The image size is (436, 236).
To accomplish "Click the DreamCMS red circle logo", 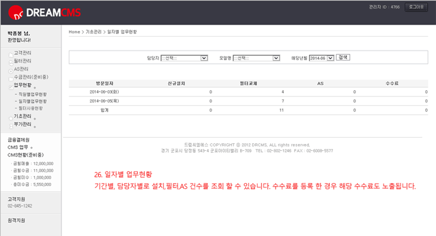I will [16, 13].
